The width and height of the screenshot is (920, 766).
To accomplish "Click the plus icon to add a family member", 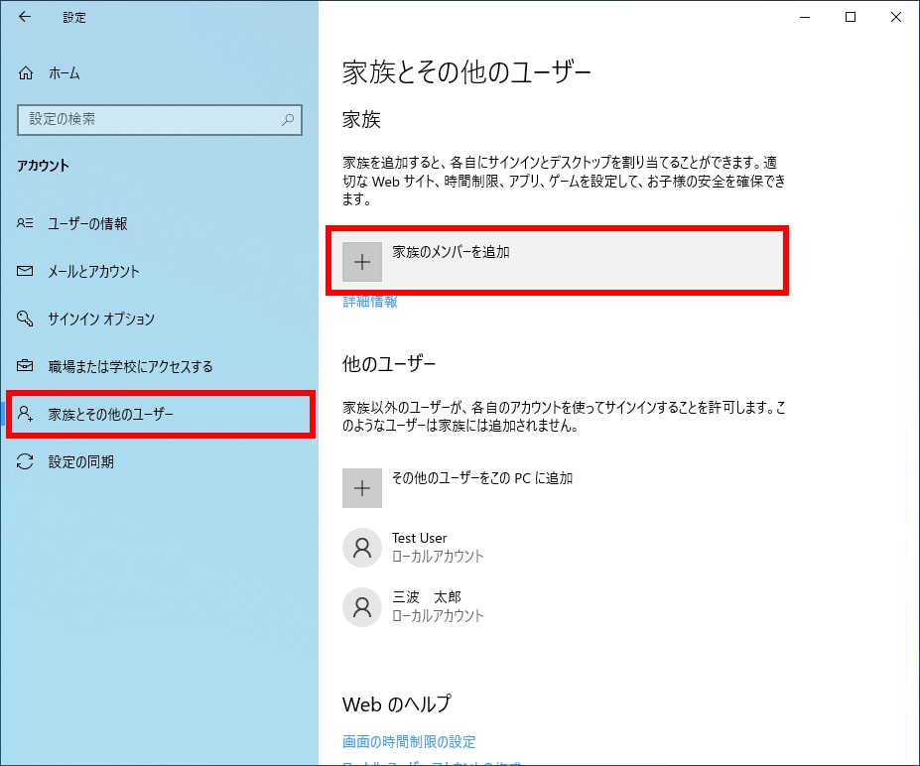I will [x=362, y=261].
